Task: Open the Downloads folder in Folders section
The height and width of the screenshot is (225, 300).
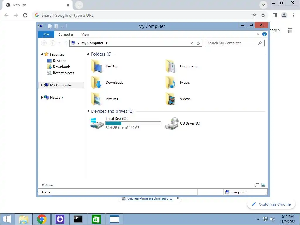Action: [97, 82]
